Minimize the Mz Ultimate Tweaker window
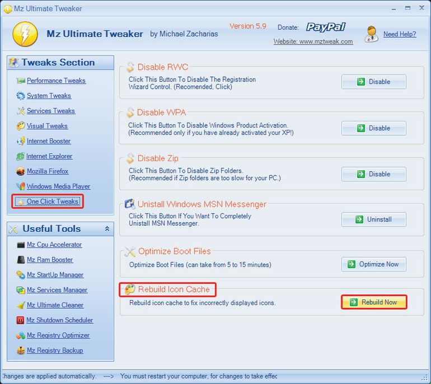This screenshot has width=431, height=384. (x=394, y=8)
